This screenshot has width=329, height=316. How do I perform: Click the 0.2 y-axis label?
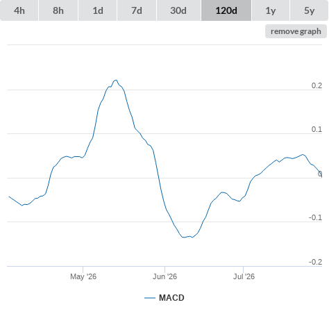pyautogui.click(x=317, y=85)
